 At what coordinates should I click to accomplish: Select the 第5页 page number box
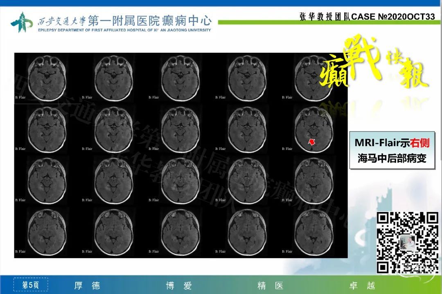[31, 285]
